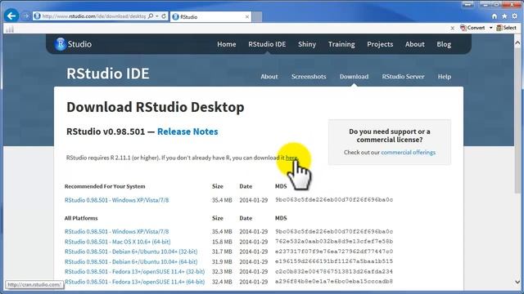Click the scrollbar down arrow
Viewport: 524px width, 294px height.
517,282
